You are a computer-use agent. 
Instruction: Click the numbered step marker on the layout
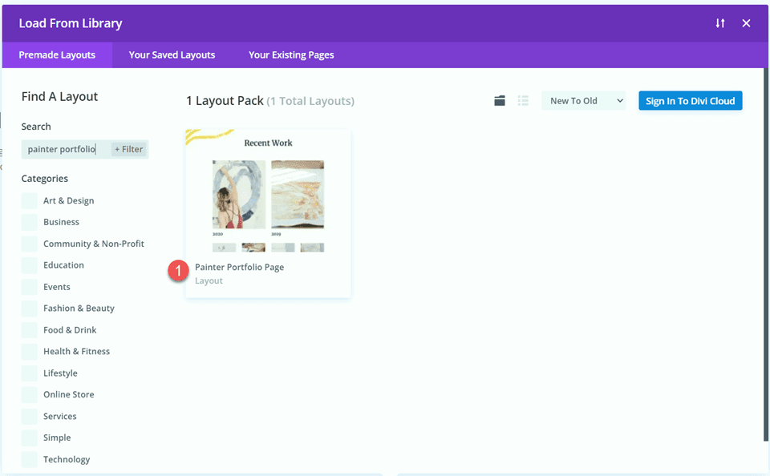[178, 272]
